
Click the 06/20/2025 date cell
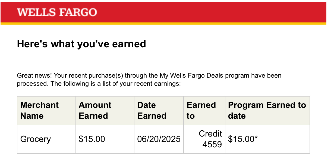tap(159, 139)
